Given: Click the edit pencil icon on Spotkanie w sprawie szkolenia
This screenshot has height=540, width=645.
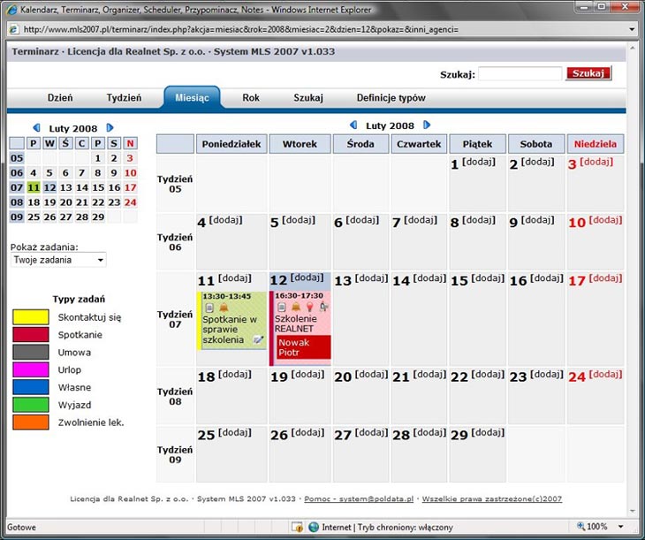Looking at the screenshot, I should pos(258,339).
